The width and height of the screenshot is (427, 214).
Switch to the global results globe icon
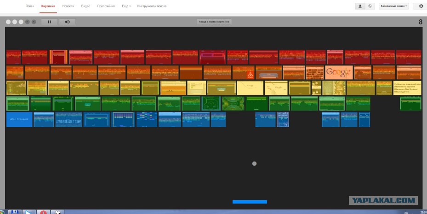[370, 6]
